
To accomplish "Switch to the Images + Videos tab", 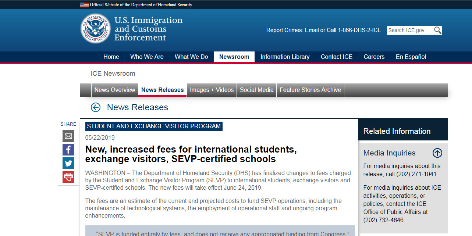I will coord(212,90).
